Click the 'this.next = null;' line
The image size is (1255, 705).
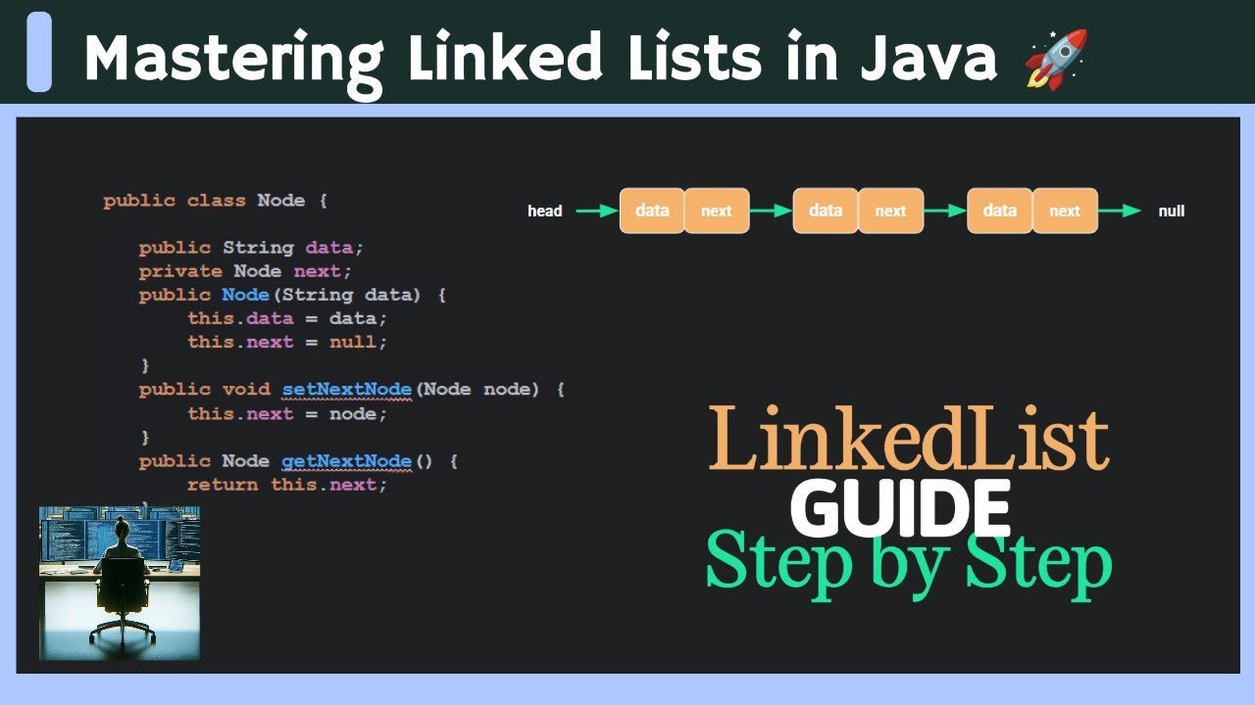click(288, 342)
